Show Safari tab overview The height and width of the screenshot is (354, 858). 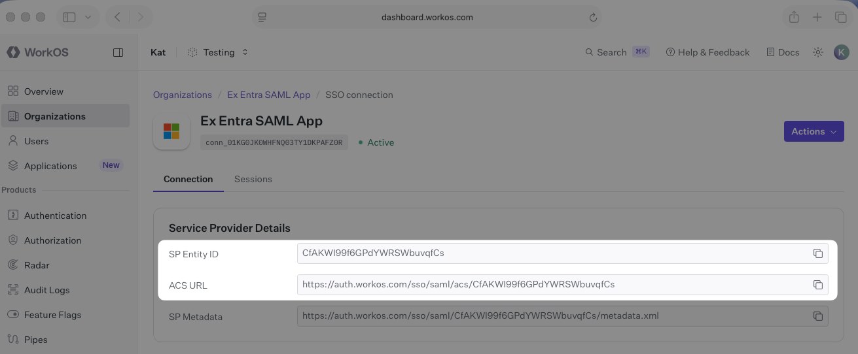(x=840, y=18)
